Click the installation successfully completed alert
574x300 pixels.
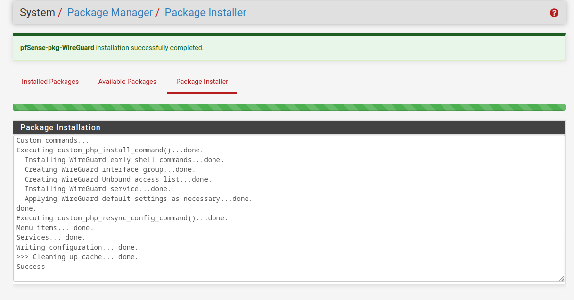[289, 48]
